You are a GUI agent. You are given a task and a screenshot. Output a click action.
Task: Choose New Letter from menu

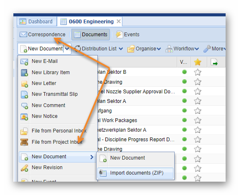point(58,83)
